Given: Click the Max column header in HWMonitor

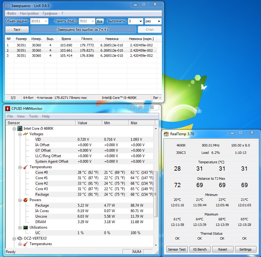Looking at the screenshot, I should 142,123.
